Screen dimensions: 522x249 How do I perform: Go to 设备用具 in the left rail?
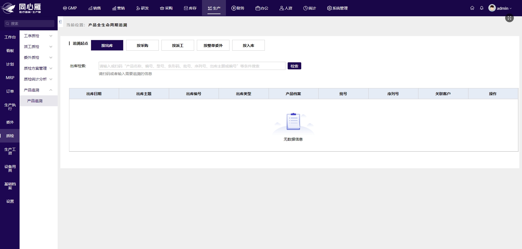click(10, 169)
